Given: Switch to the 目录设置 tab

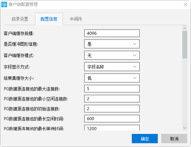Looking at the screenshot, I should [20, 19].
